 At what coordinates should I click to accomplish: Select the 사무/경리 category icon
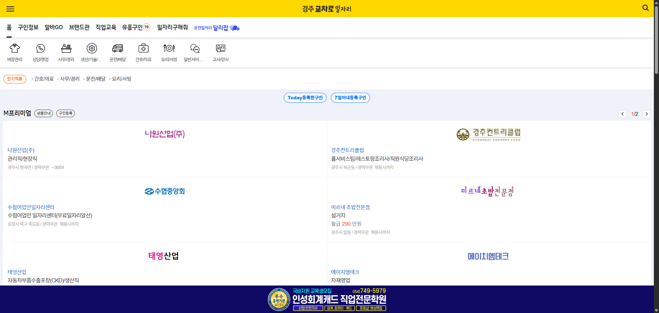[66, 52]
